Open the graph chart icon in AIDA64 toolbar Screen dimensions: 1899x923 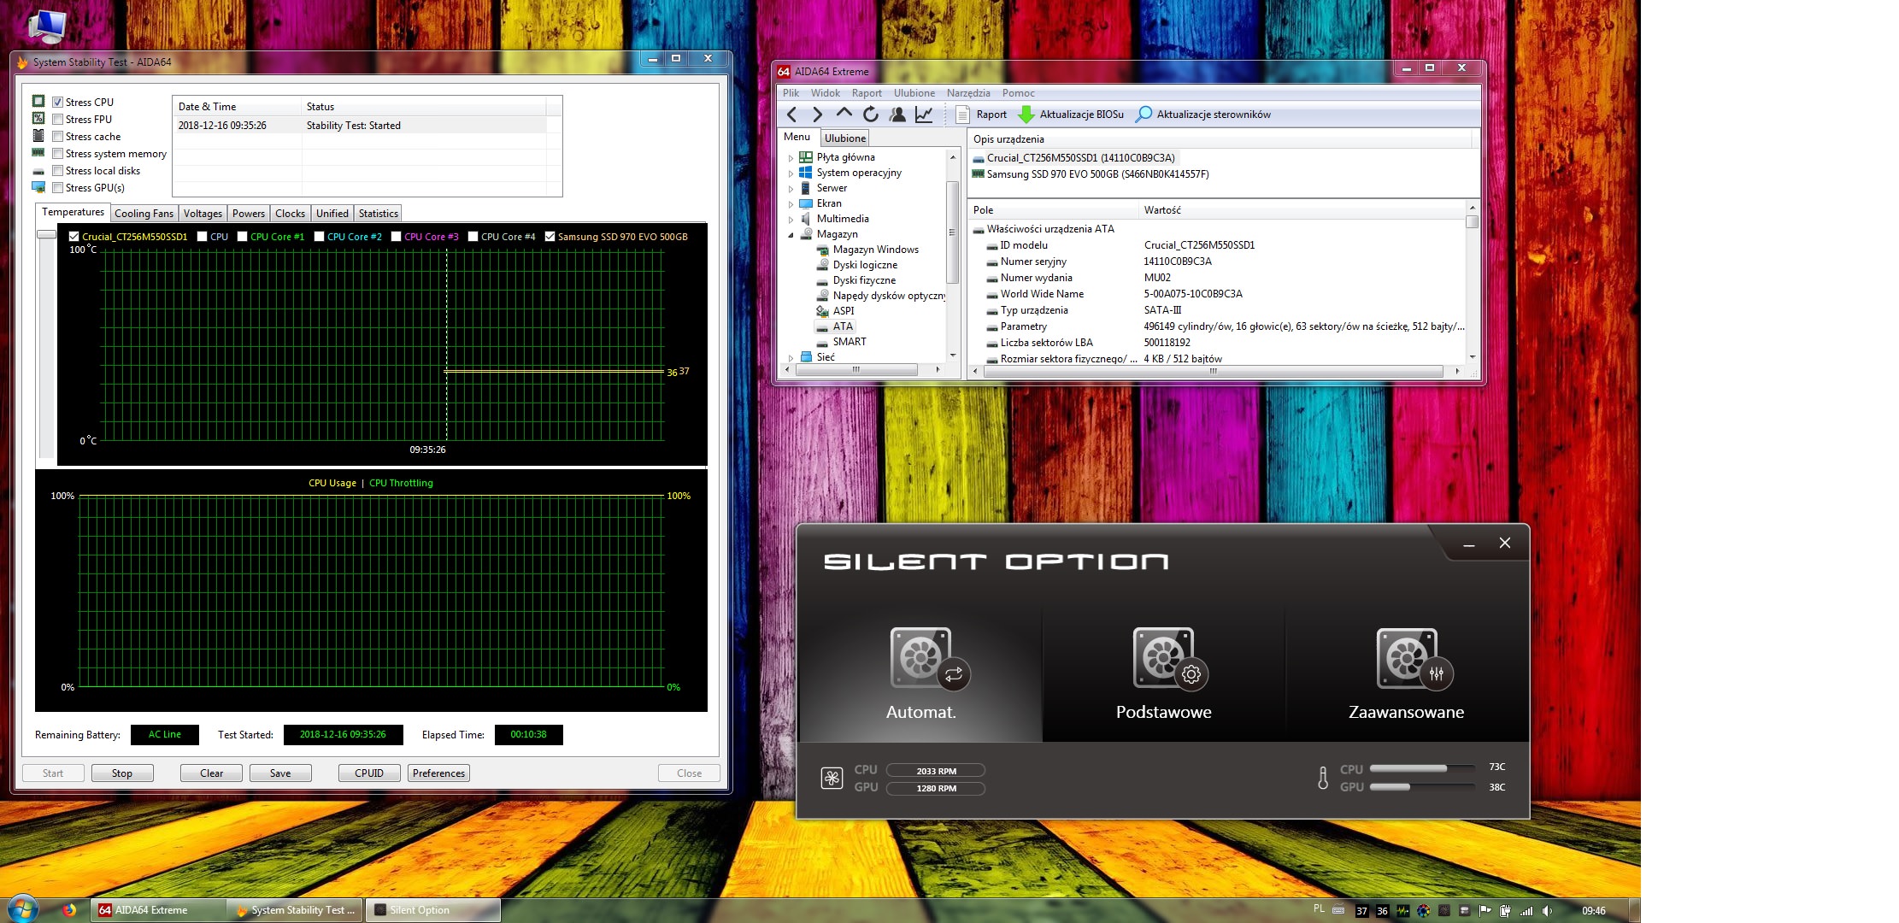924,115
